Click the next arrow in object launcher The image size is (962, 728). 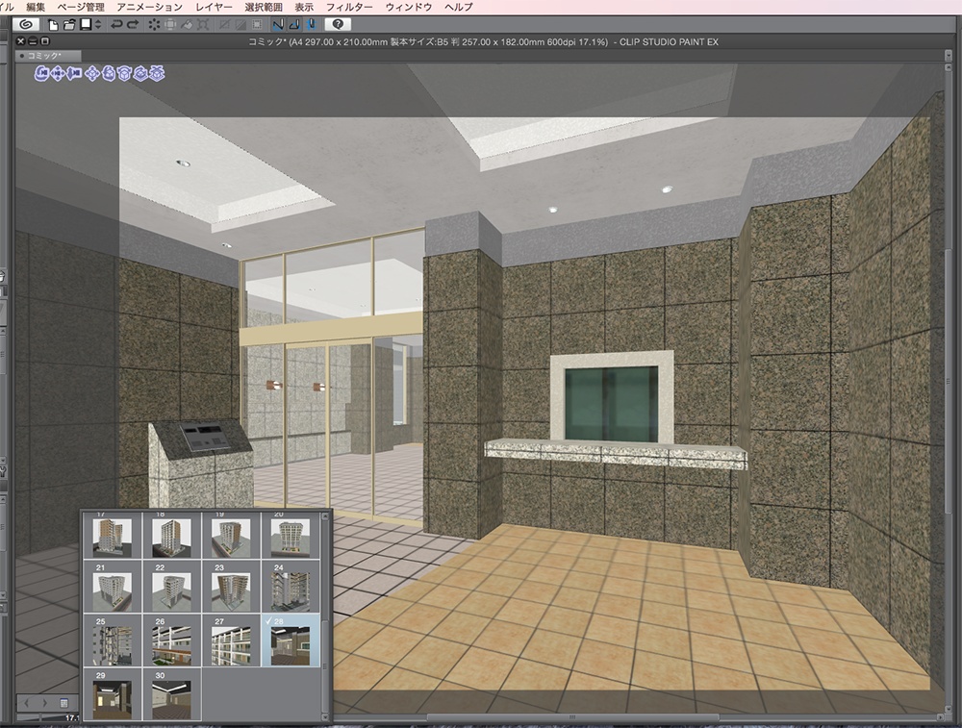pyautogui.click(x=44, y=702)
